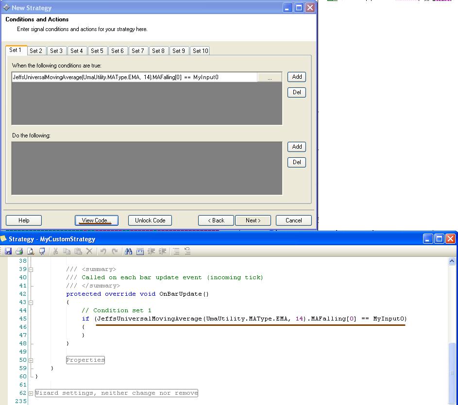Click the comment selection lines icon
This screenshot has height=405, width=458.
[x=176, y=251]
